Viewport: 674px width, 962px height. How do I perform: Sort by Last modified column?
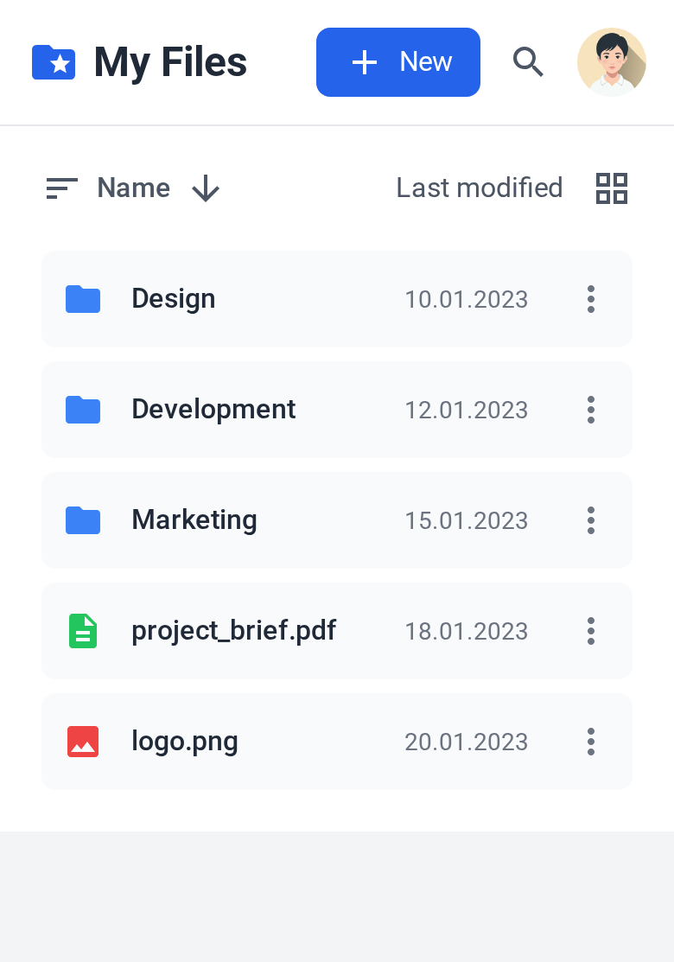pyautogui.click(x=479, y=188)
